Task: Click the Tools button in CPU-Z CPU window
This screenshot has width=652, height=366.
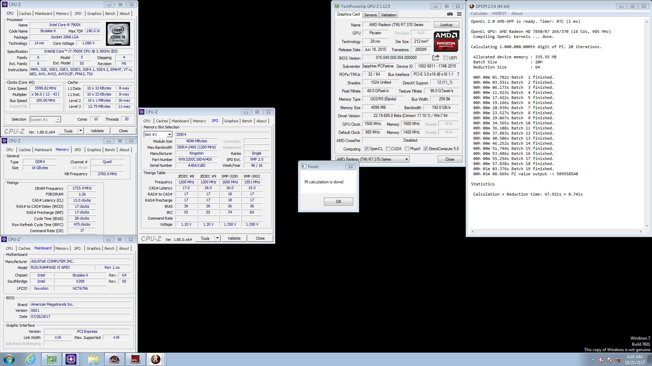Action: [68, 131]
